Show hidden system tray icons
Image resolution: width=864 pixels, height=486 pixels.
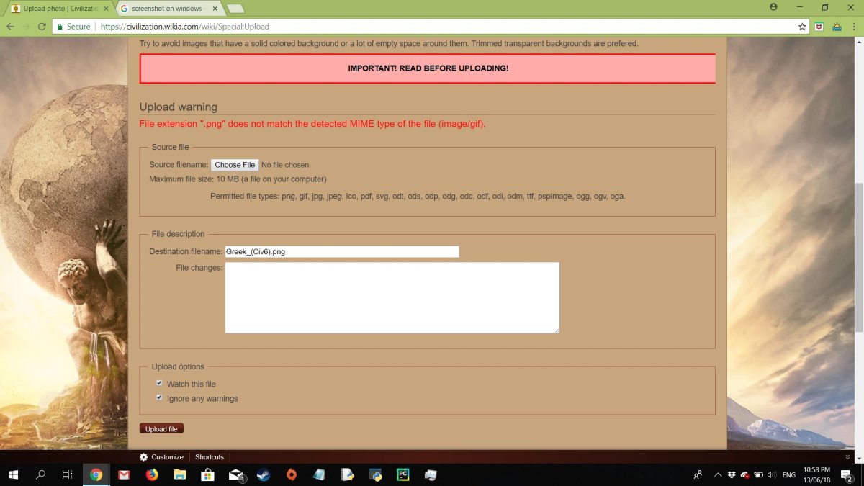(x=718, y=474)
